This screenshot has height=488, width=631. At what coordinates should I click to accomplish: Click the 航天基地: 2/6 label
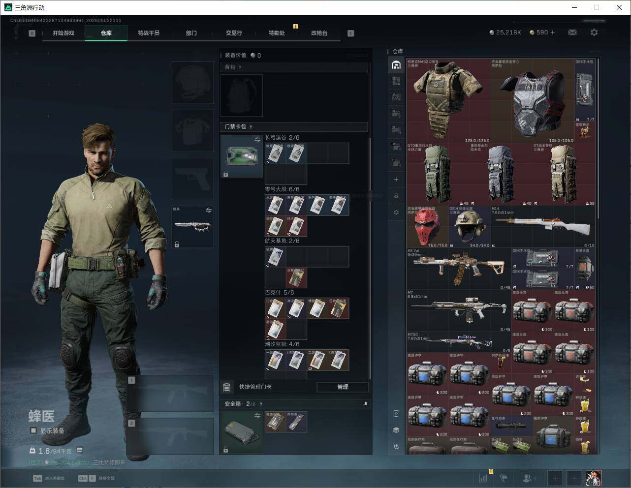point(282,241)
